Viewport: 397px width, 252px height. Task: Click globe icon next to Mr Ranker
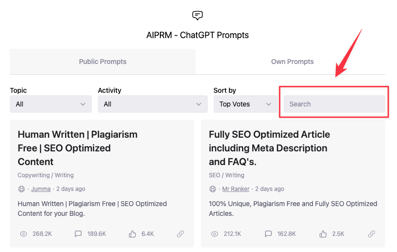213,189
